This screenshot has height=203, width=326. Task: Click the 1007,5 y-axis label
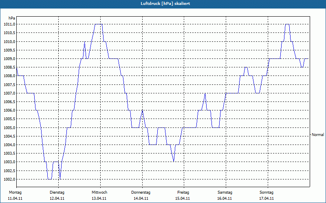click(x=9, y=84)
